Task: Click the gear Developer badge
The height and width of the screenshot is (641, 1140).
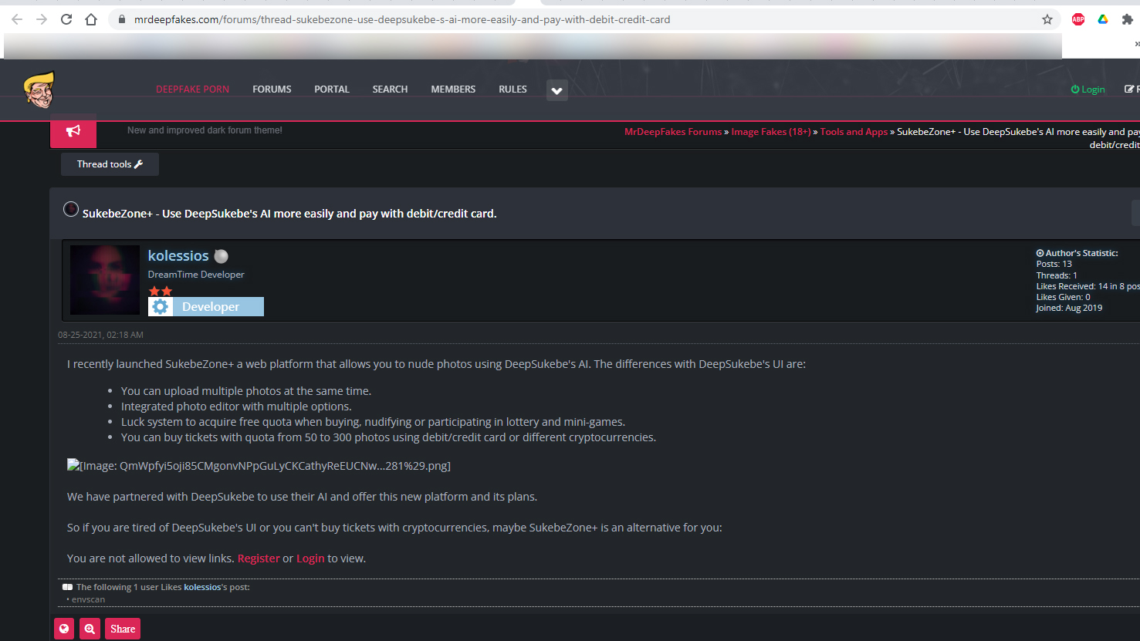Action: tap(206, 307)
